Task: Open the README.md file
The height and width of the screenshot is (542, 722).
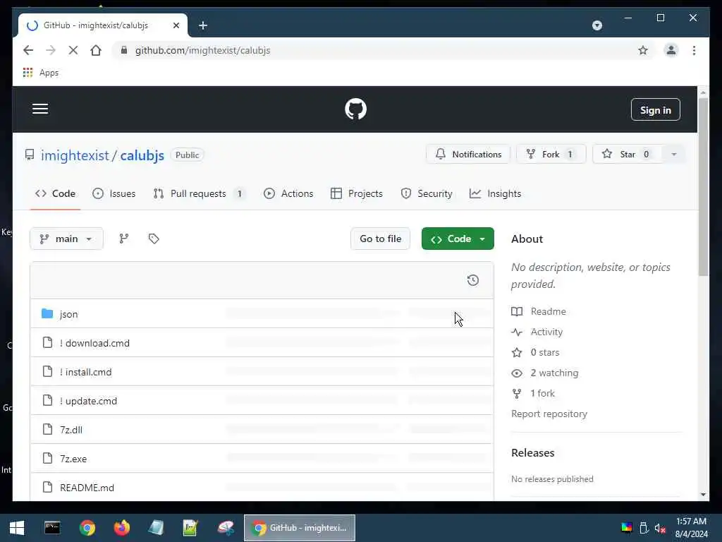Action: tap(87, 488)
